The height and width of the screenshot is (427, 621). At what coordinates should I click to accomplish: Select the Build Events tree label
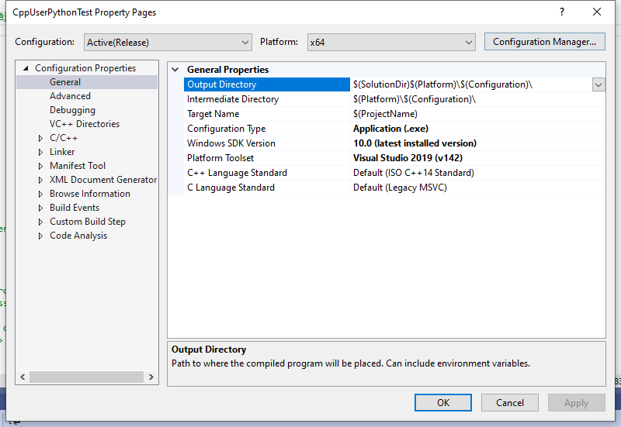[75, 208]
